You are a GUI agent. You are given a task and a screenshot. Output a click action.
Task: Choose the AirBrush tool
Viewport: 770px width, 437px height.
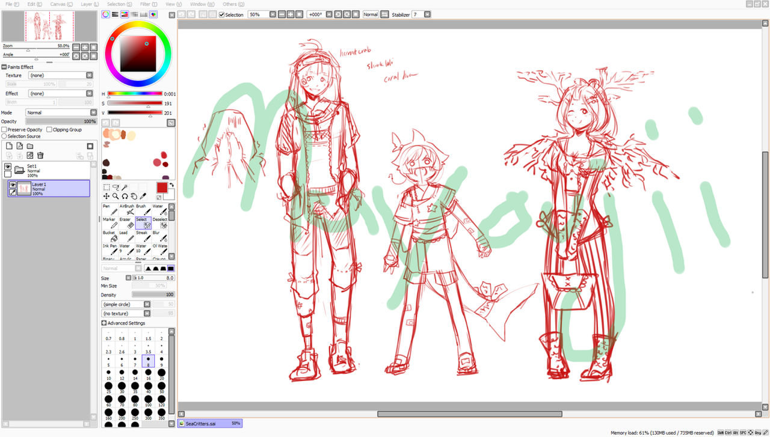(x=126, y=209)
